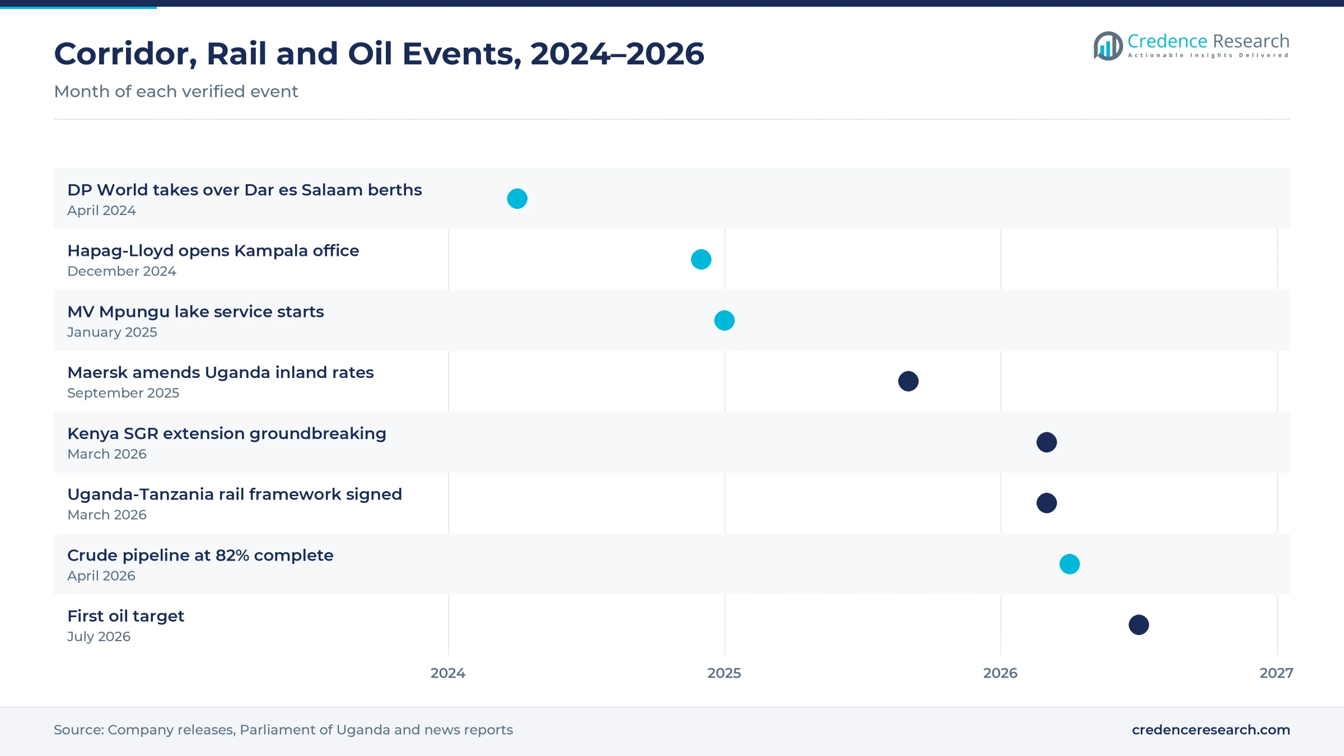Click the 'April 2024' date text

point(101,211)
